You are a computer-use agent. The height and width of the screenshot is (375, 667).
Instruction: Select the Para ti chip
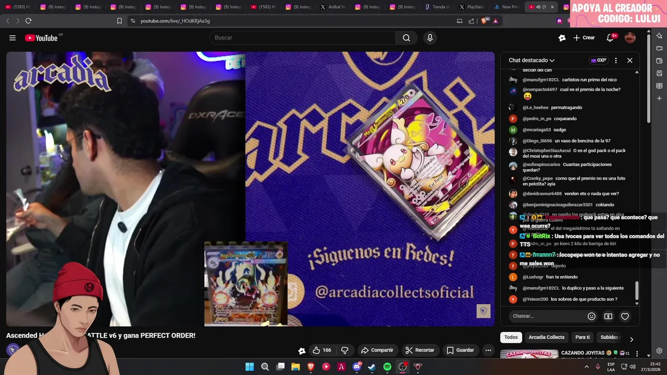pos(583,337)
